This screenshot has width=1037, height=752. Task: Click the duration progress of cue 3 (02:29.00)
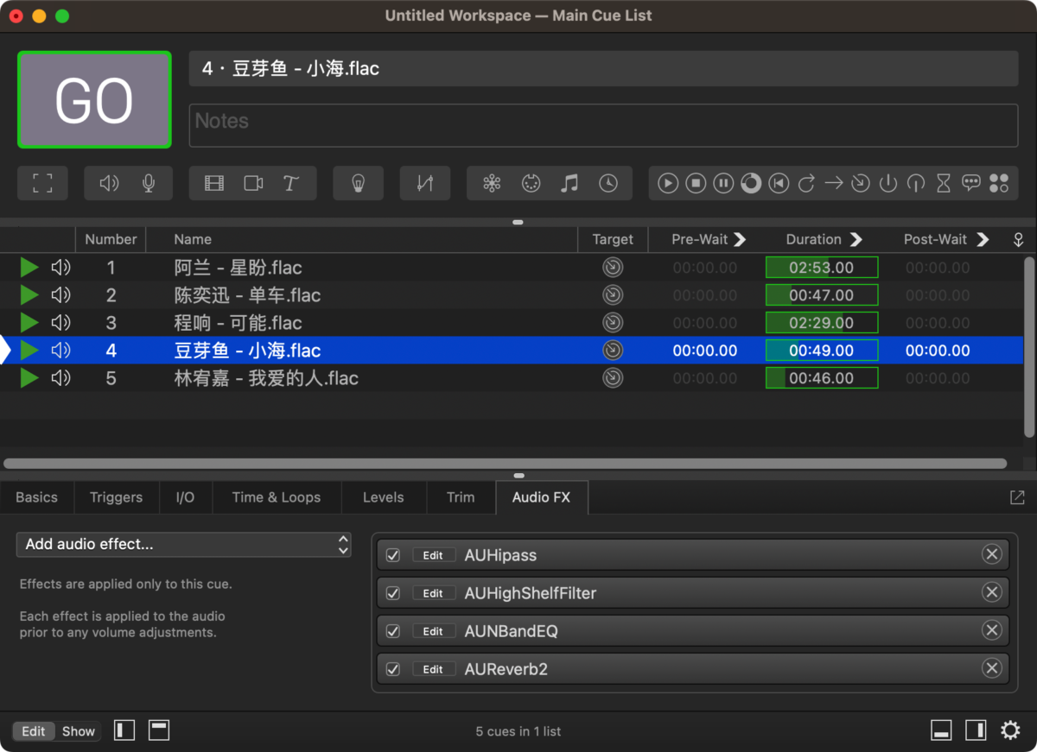point(822,323)
